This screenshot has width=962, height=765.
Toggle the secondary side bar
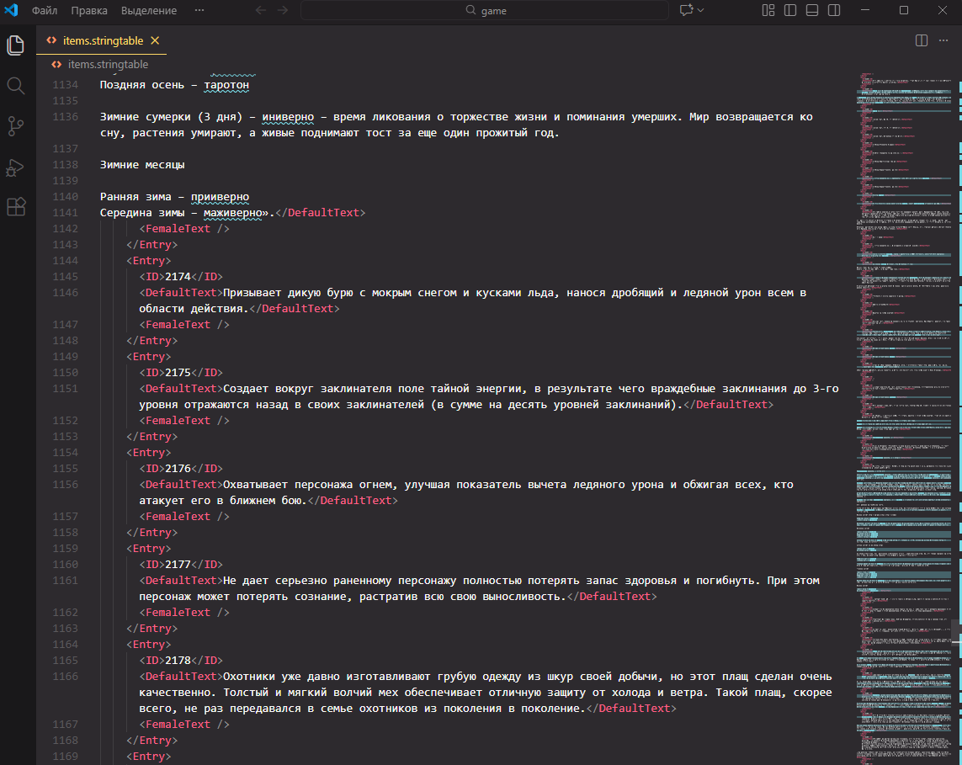pyautogui.click(x=834, y=10)
